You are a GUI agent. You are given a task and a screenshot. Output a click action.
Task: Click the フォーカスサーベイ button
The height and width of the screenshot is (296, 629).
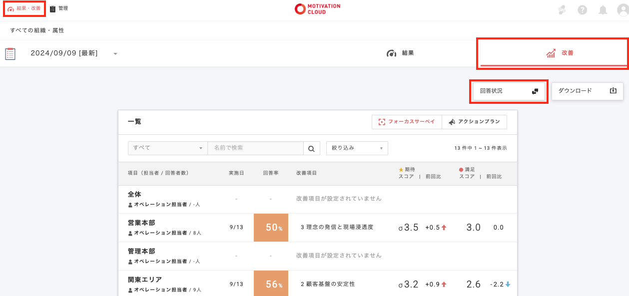[407, 122]
